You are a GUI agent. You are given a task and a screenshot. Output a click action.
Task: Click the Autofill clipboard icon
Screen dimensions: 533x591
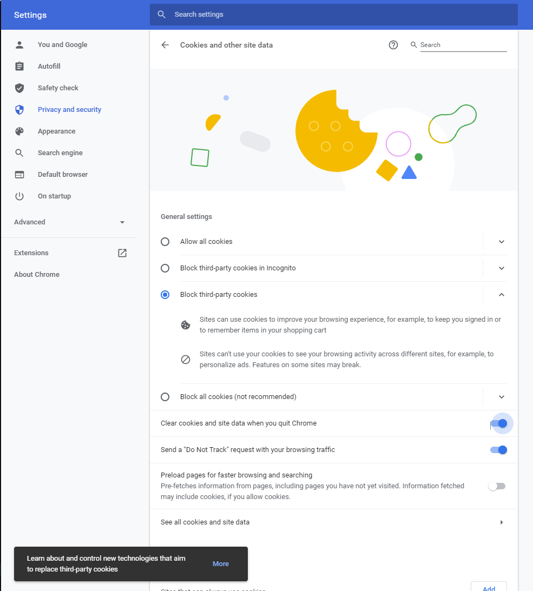pos(19,67)
